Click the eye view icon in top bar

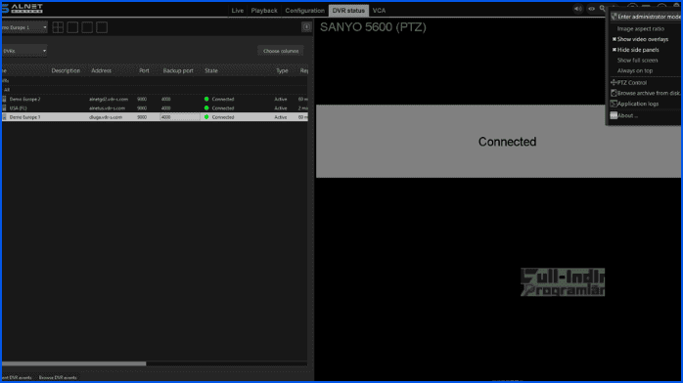coord(591,9)
